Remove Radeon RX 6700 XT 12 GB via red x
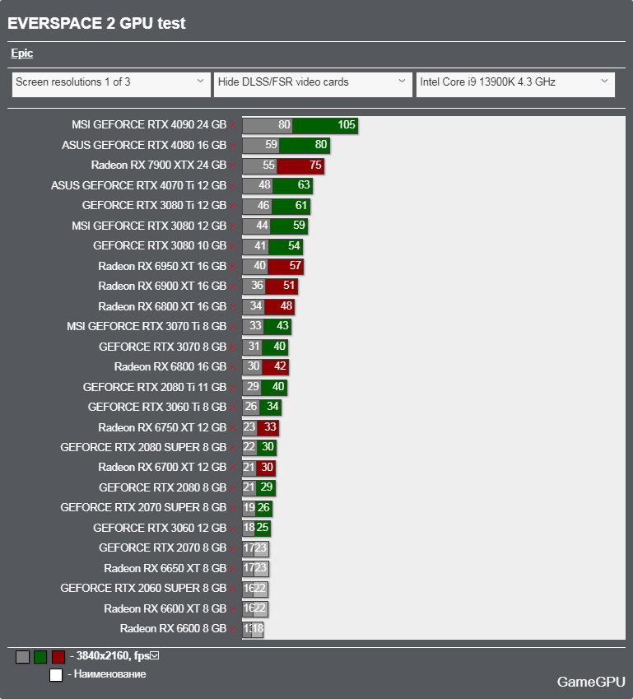The height and width of the screenshot is (699, 633). click(232, 468)
